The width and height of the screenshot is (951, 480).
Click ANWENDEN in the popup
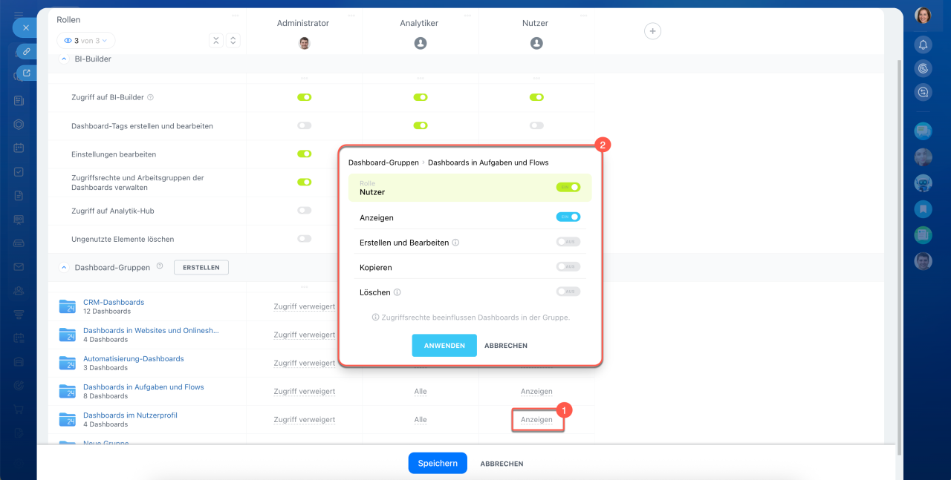click(444, 346)
